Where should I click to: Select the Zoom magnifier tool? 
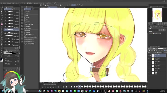pos(2,9)
